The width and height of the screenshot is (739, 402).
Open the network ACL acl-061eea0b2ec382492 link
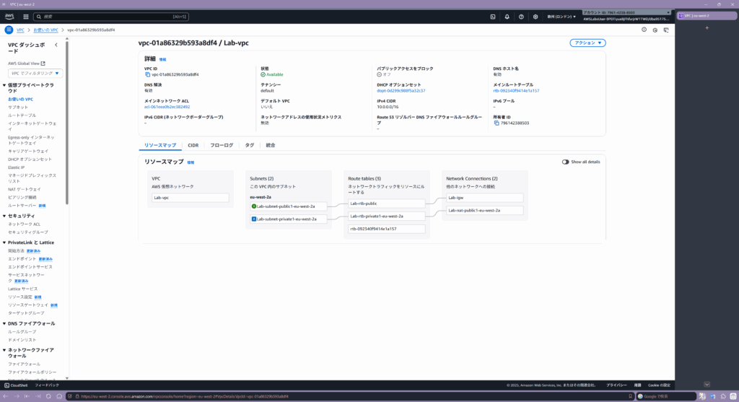click(167, 107)
